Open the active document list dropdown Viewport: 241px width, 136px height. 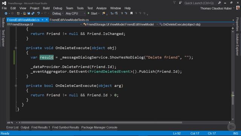(x=233, y=20)
